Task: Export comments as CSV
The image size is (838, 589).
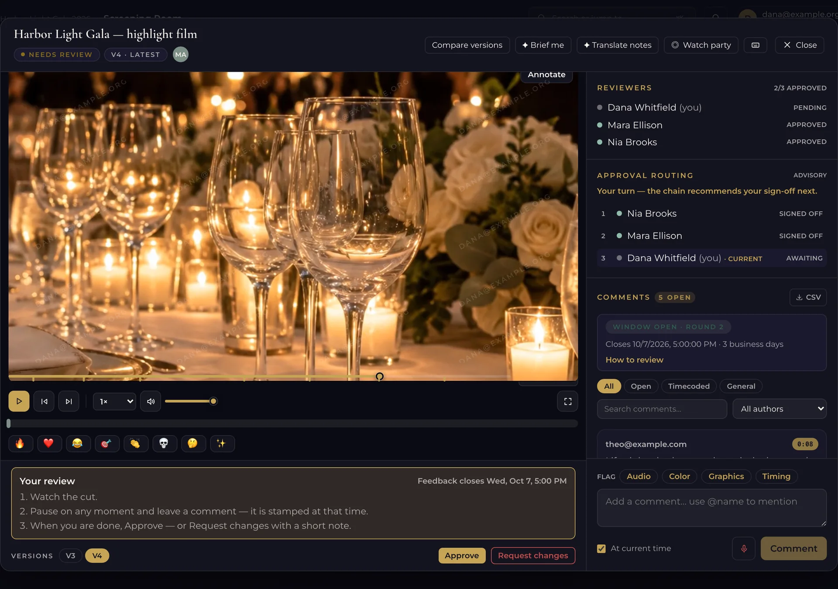Action: (x=808, y=297)
